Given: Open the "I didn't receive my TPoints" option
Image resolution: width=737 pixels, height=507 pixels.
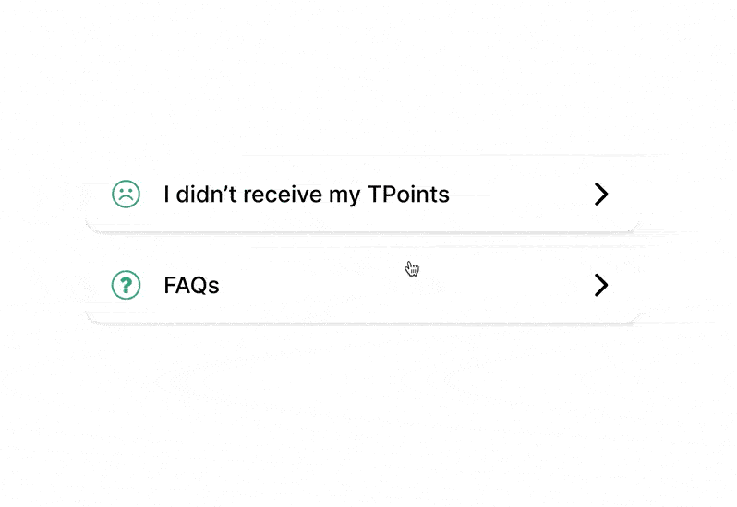Looking at the screenshot, I should 362,195.
